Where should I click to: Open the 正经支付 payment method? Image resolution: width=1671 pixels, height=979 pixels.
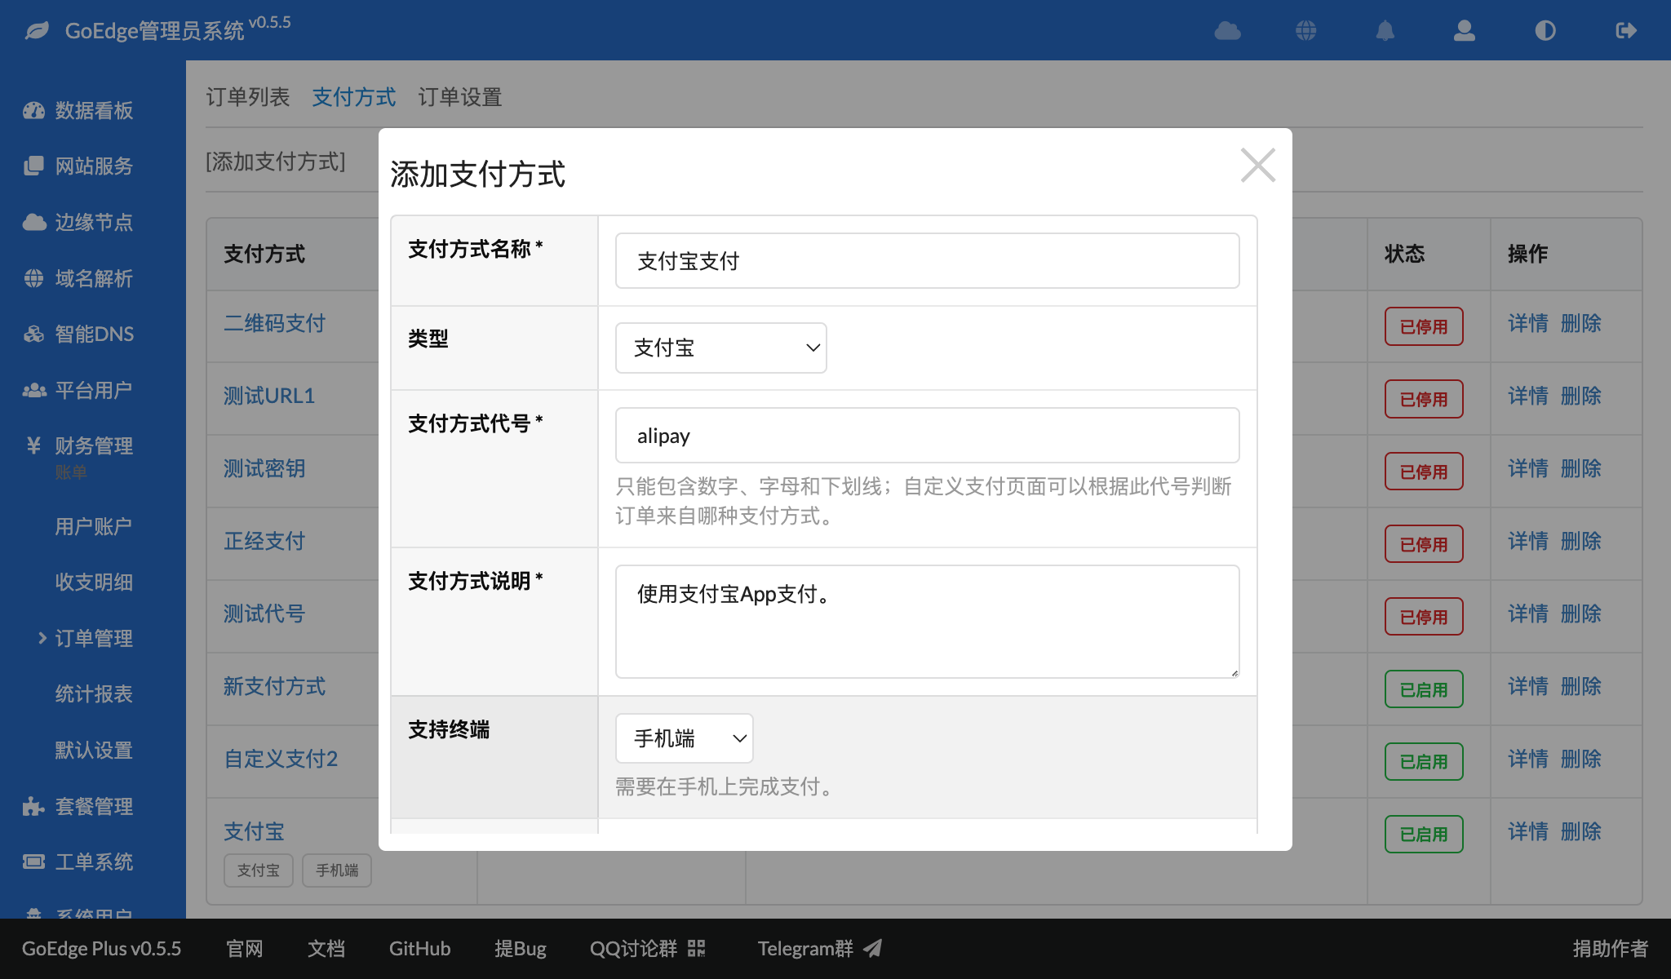pyautogui.click(x=264, y=541)
